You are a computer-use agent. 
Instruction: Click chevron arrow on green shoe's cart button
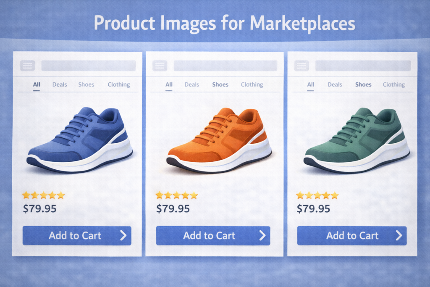point(399,235)
